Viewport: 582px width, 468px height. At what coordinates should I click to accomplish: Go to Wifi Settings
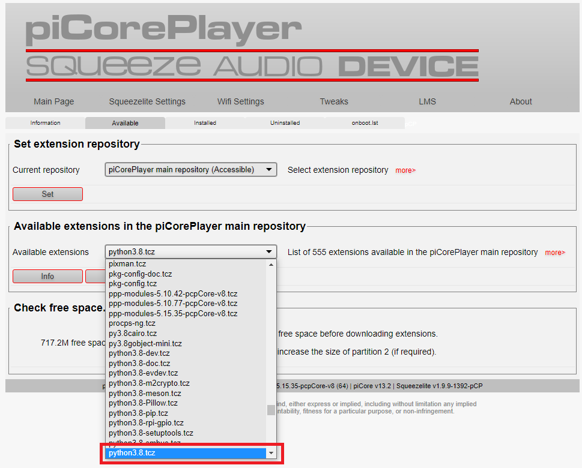(240, 101)
